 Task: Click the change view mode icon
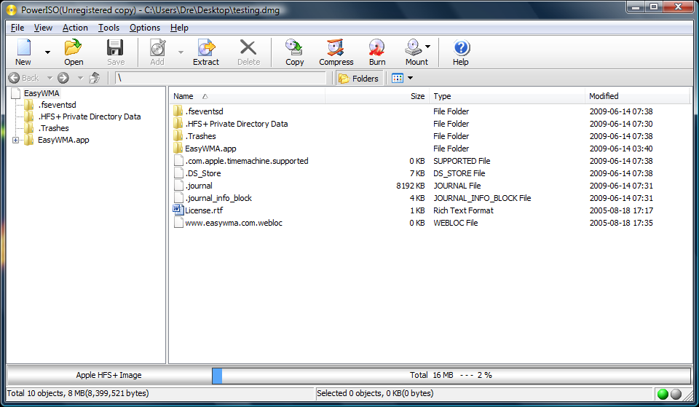(x=398, y=79)
